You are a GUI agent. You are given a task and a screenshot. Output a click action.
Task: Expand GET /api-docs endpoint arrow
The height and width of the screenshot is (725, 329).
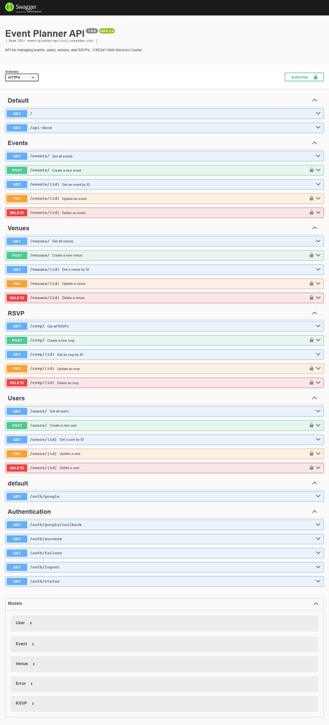click(x=318, y=128)
